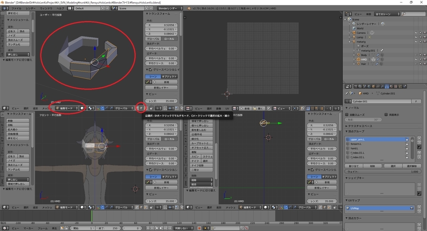Image resolution: width=427 pixels, height=231 pixels.
Task: Open 編集モード dropdown in top-left viewport header
Action: [67, 108]
